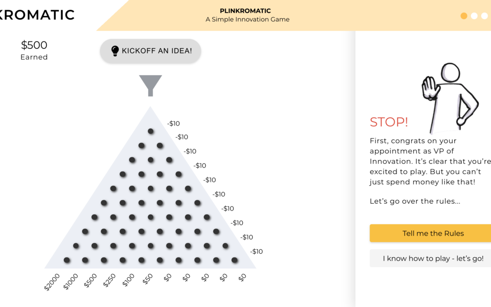Click the $100 prize slot label
The height and width of the screenshot is (307, 491).
[x=129, y=281]
